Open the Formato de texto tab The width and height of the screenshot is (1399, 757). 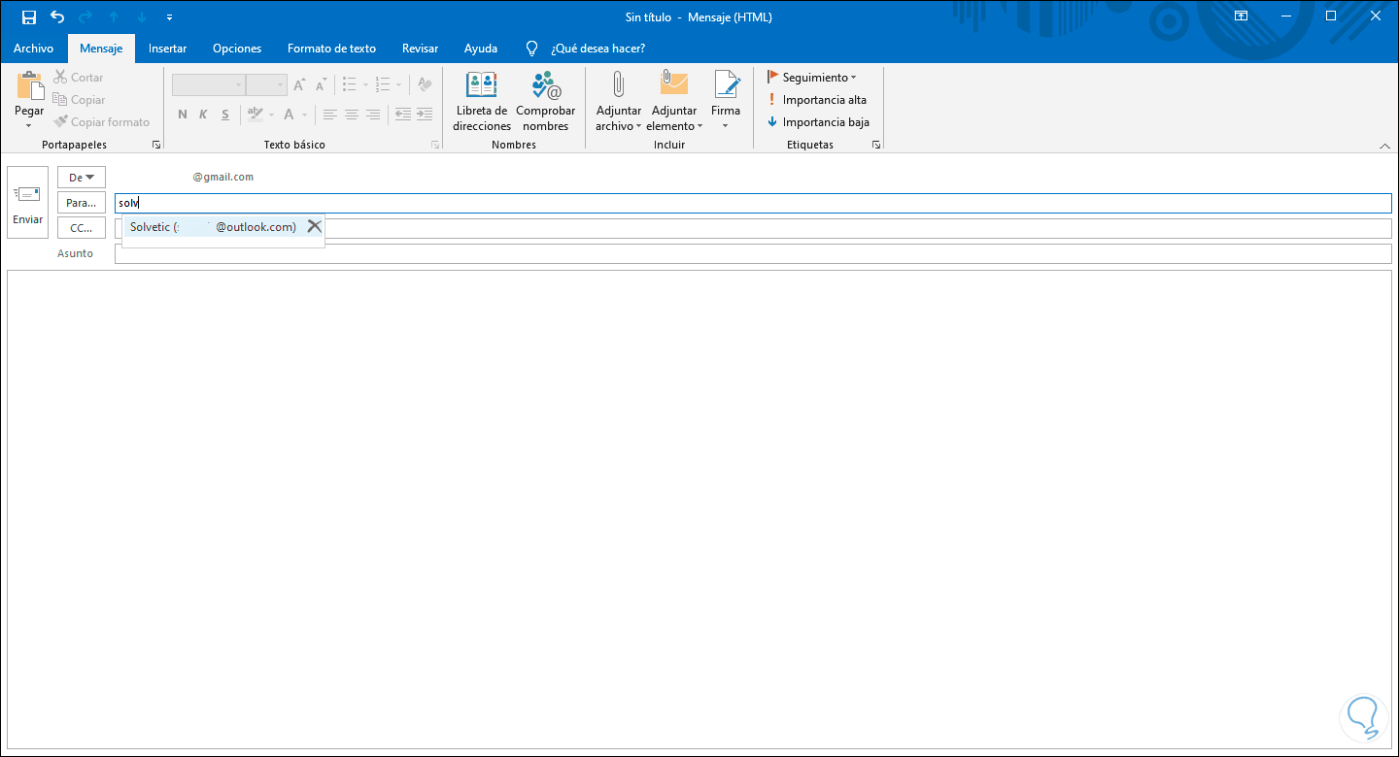[331, 49]
